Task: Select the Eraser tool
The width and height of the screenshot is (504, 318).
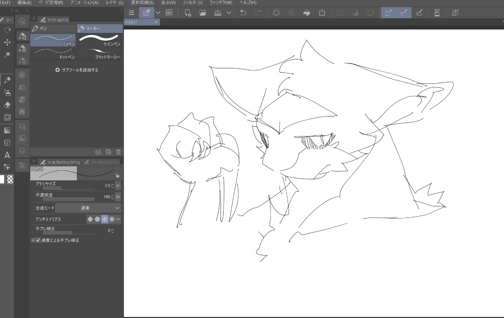Action: (x=7, y=105)
